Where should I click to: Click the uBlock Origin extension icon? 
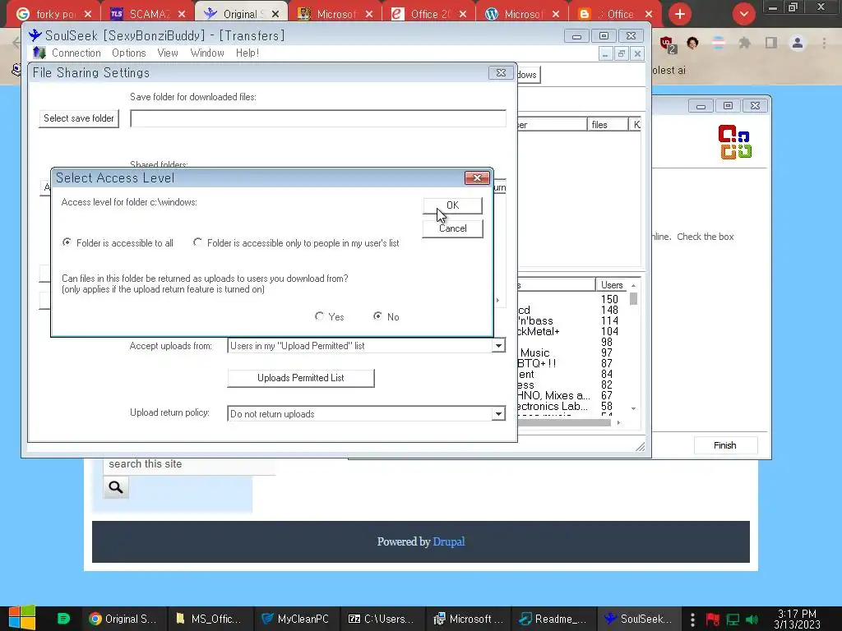668,44
